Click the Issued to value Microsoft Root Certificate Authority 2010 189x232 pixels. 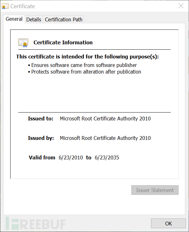(x=105, y=119)
